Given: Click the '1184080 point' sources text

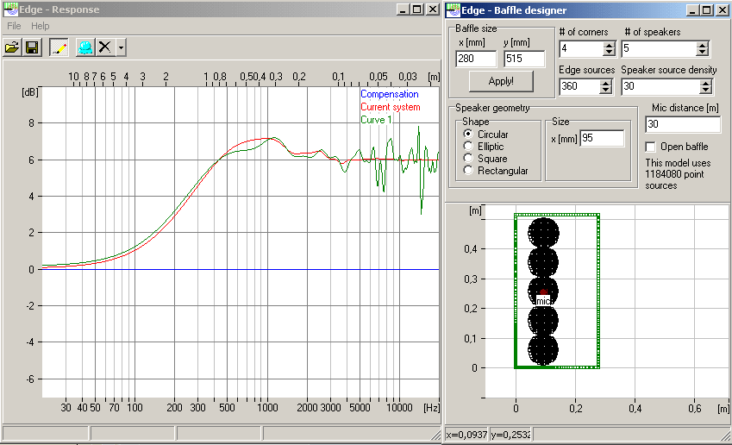Looking at the screenshot, I should [x=674, y=174].
